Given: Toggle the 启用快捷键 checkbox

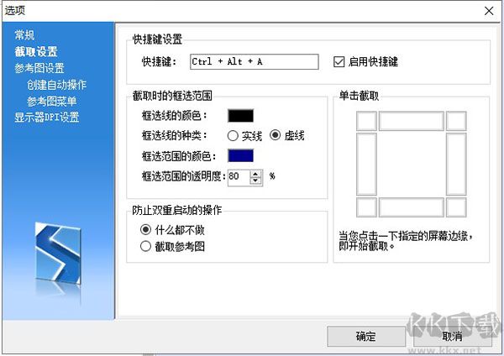Looking at the screenshot, I should click(339, 61).
